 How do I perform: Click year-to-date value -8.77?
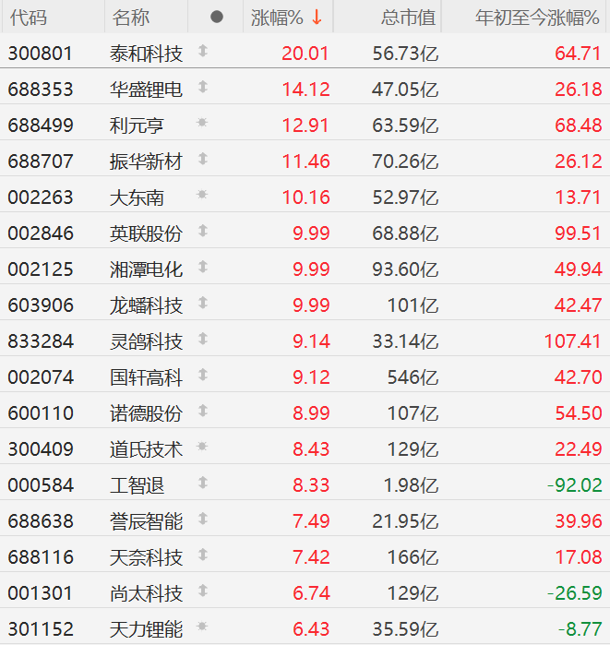[580, 629]
